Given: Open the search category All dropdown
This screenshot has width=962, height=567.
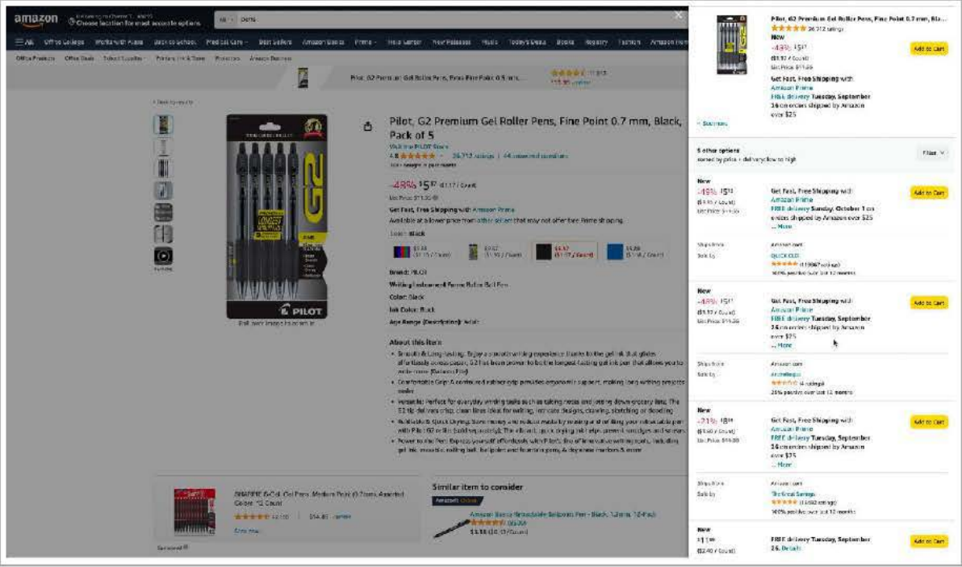Looking at the screenshot, I should pyautogui.click(x=226, y=19).
